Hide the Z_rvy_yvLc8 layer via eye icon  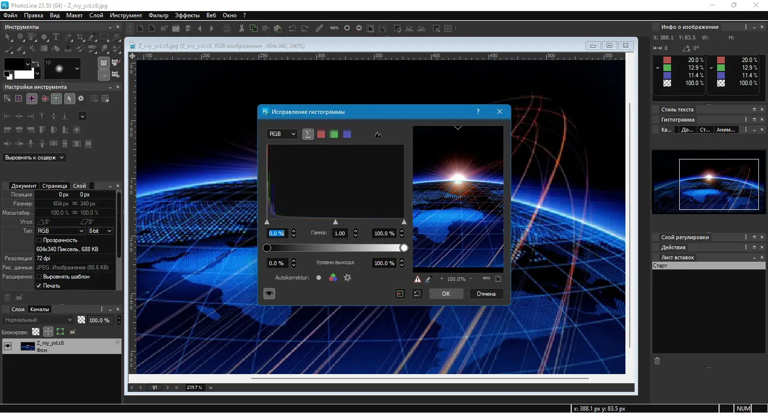point(8,346)
